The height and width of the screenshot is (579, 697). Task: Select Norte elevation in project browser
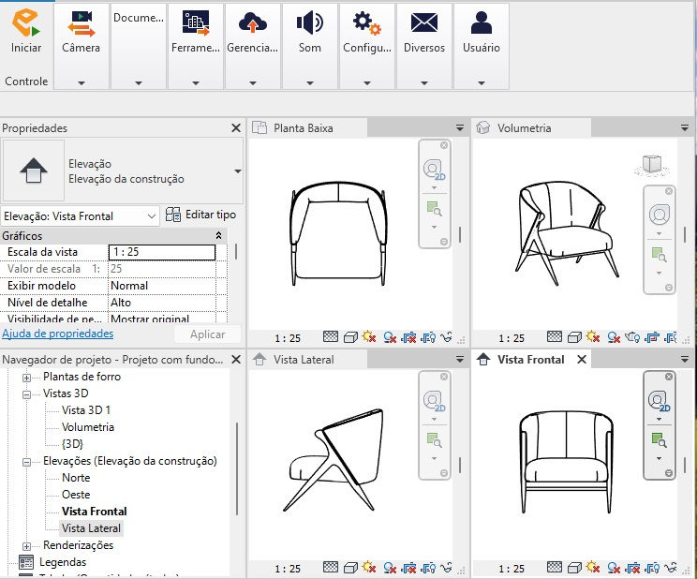pyautogui.click(x=76, y=478)
